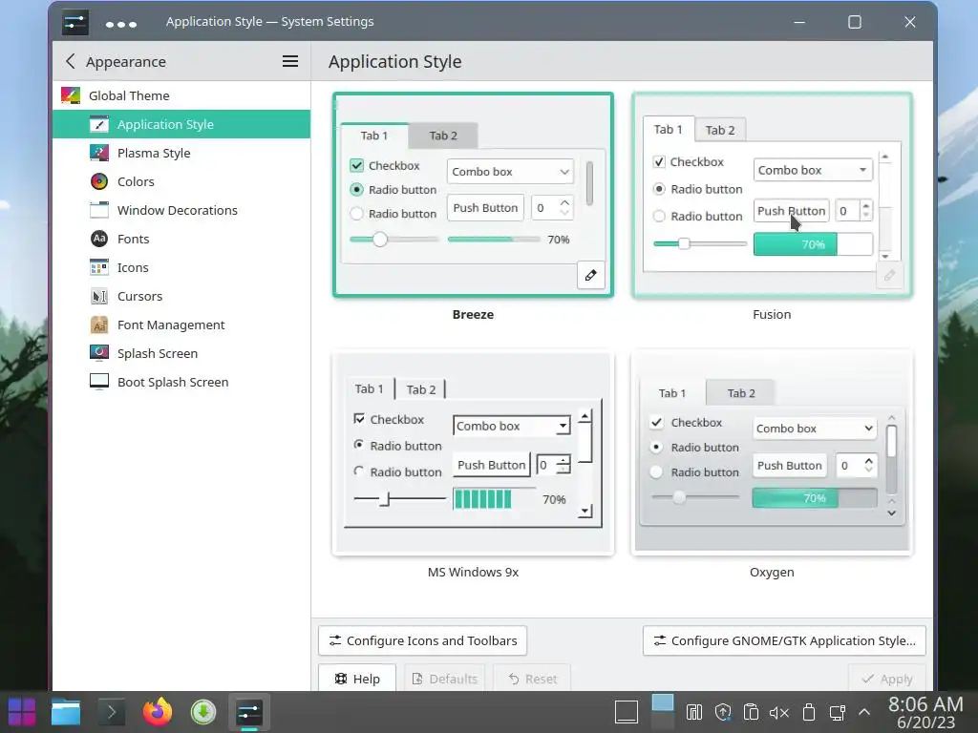Click the Breeze preview slider handle
The width and height of the screenshot is (978, 733).
(380, 240)
